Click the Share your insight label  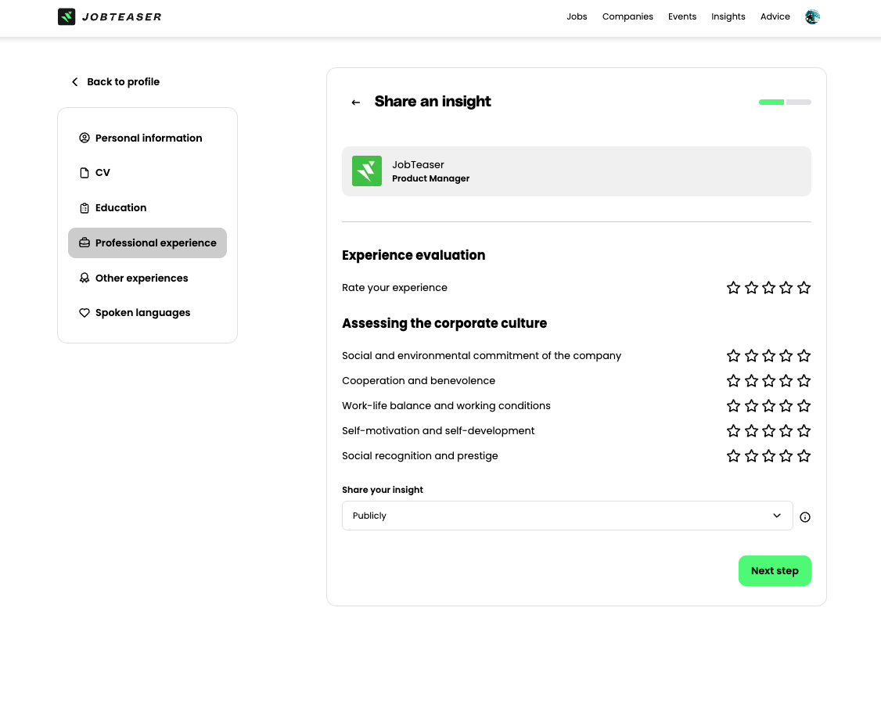coord(382,490)
